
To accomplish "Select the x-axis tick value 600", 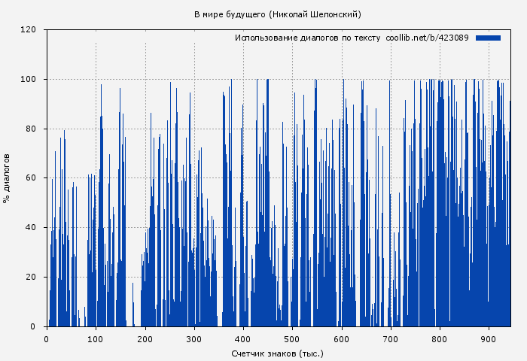I will [342, 338].
